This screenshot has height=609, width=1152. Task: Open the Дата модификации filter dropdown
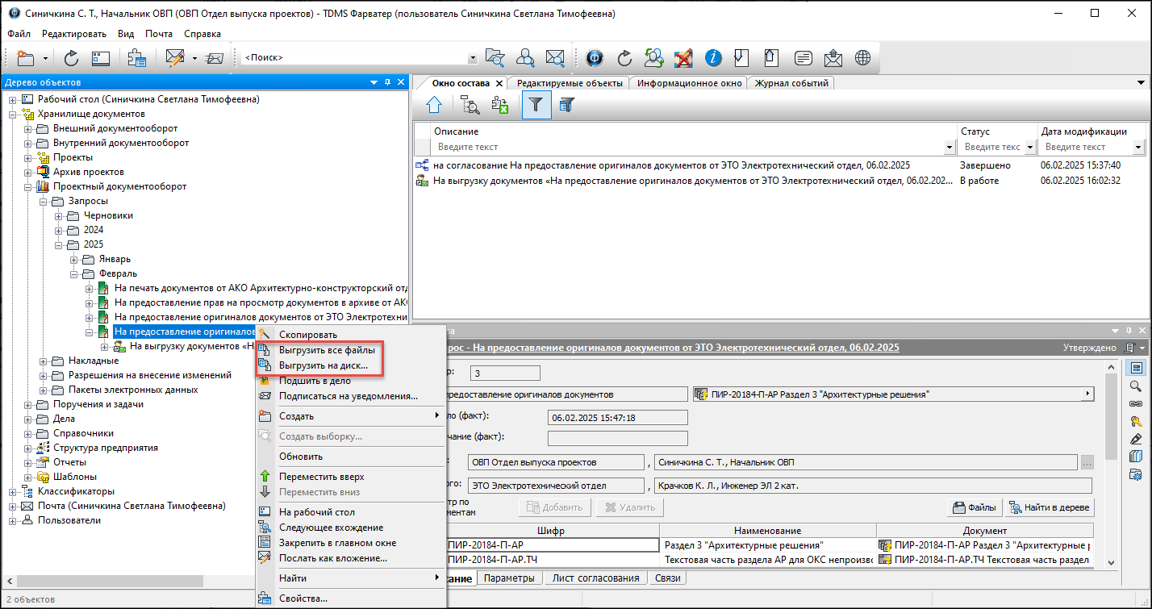pyautogui.click(x=1138, y=148)
